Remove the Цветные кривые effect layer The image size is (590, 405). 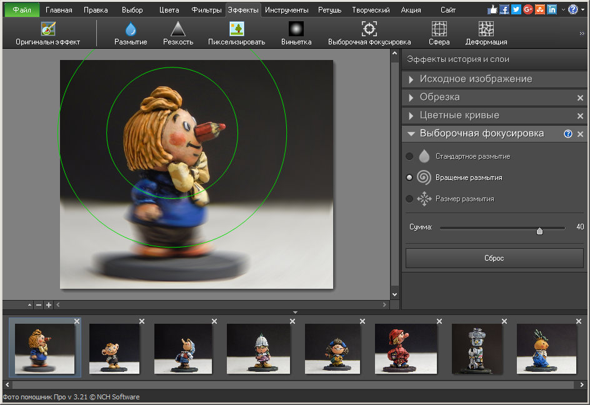[x=580, y=116]
